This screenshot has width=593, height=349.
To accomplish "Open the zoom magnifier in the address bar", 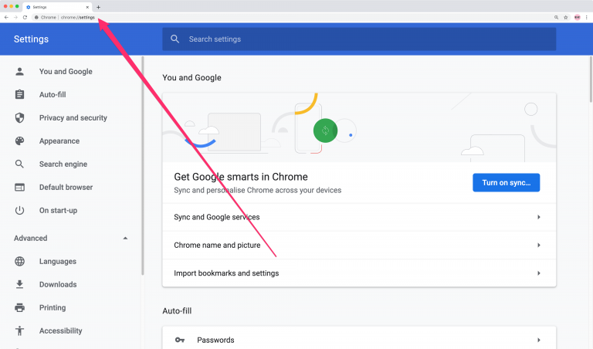I will [556, 18].
